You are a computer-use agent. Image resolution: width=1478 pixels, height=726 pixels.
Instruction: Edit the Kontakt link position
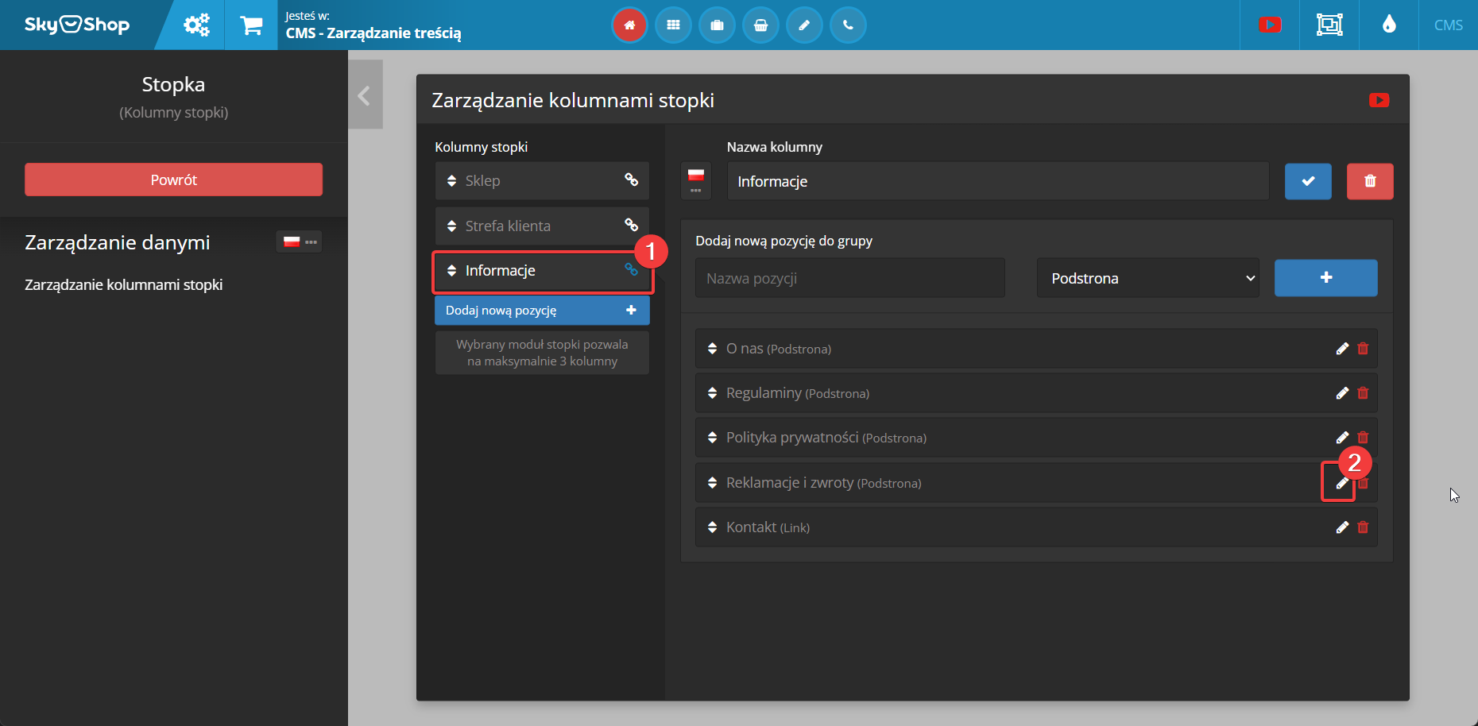1342,527
